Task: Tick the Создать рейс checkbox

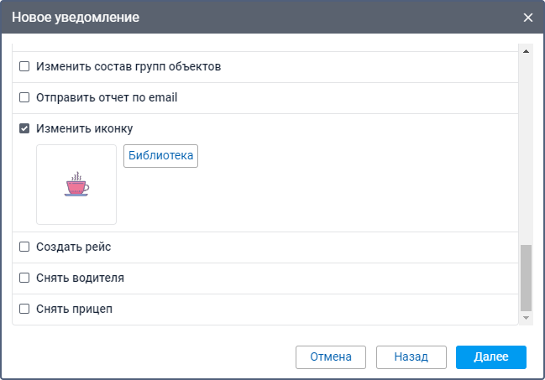Action: [x=24, y=247]
